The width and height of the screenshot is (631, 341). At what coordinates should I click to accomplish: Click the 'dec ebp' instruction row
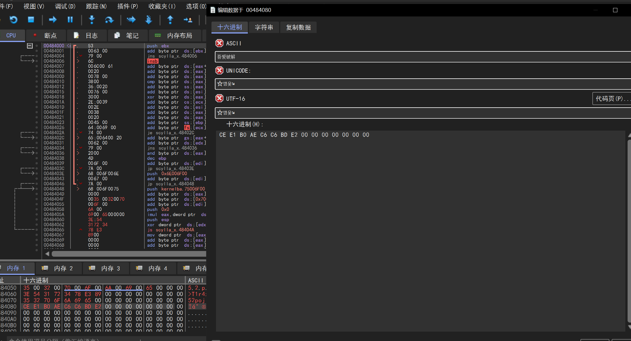tap(157, 158)
